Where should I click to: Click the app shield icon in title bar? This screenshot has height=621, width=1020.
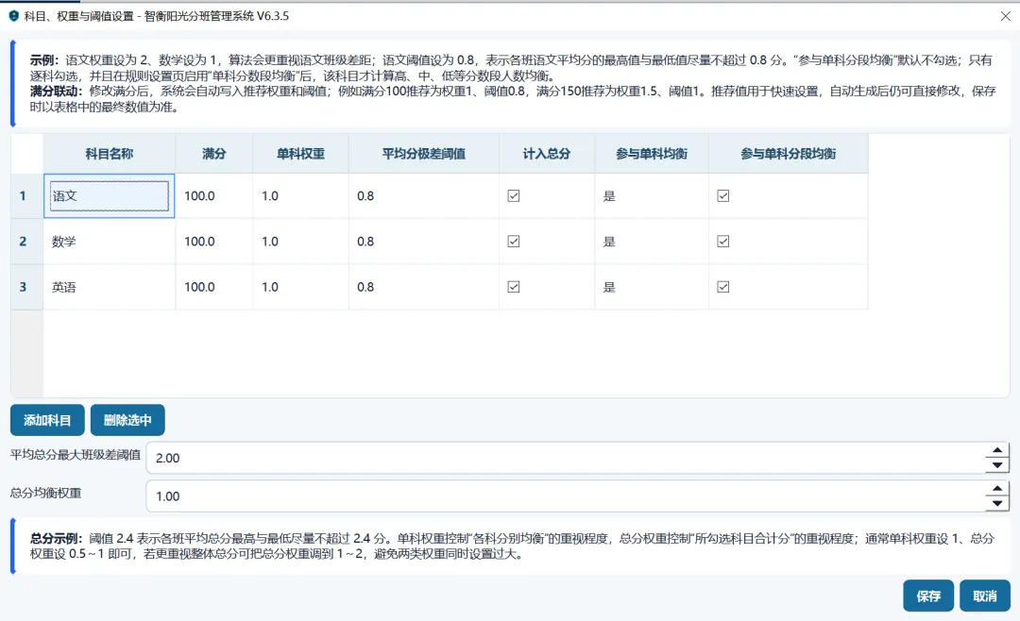point(13,16)
